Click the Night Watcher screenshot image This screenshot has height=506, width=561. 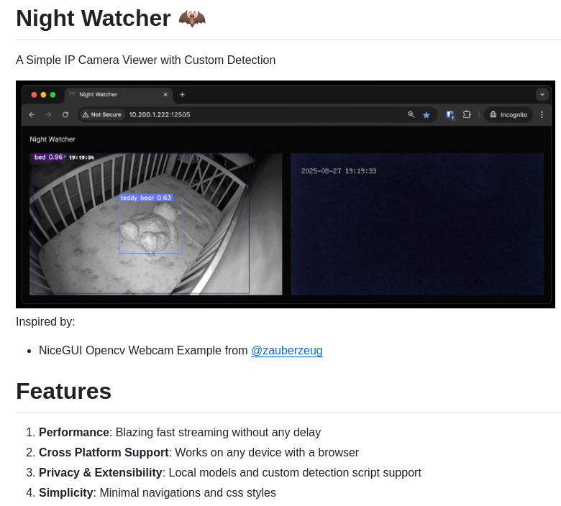pos(286,194)
